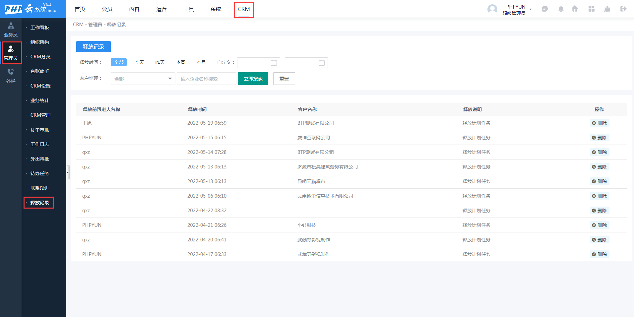Select the 管理员 sidebar icon

click(x=11, y=53)
